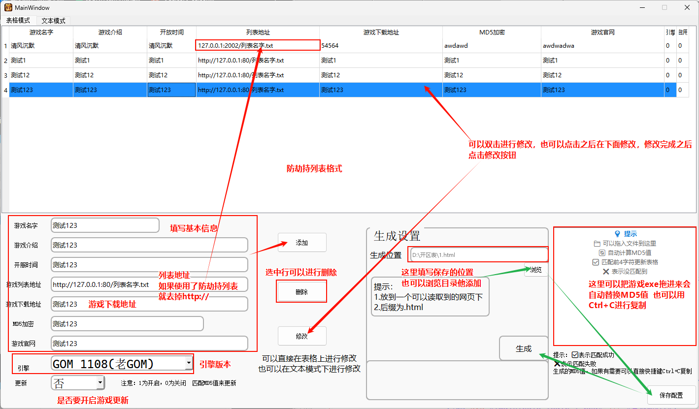The width and height of the screenshot is (699, 409).
Task: Open the 引擎 GOM 1108 combo box
Action: [122, 364]
